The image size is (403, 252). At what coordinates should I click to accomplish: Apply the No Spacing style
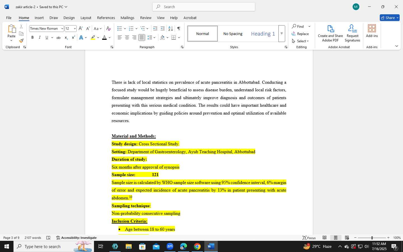pos(233,34)
